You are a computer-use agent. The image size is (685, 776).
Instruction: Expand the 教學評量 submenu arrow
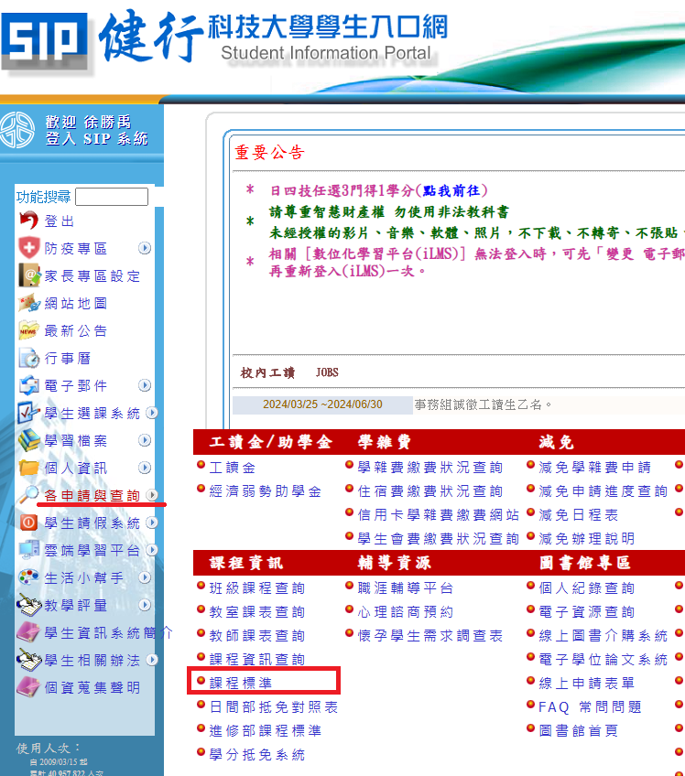pos(145,605)
